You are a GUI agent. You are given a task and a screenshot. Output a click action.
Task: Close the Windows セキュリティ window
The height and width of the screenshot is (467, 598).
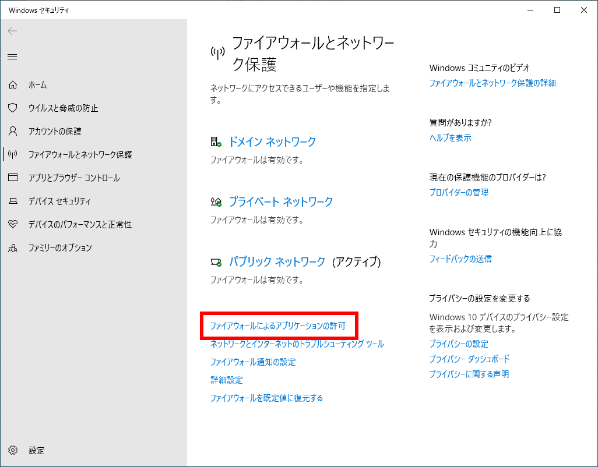(x=584, y=10)
